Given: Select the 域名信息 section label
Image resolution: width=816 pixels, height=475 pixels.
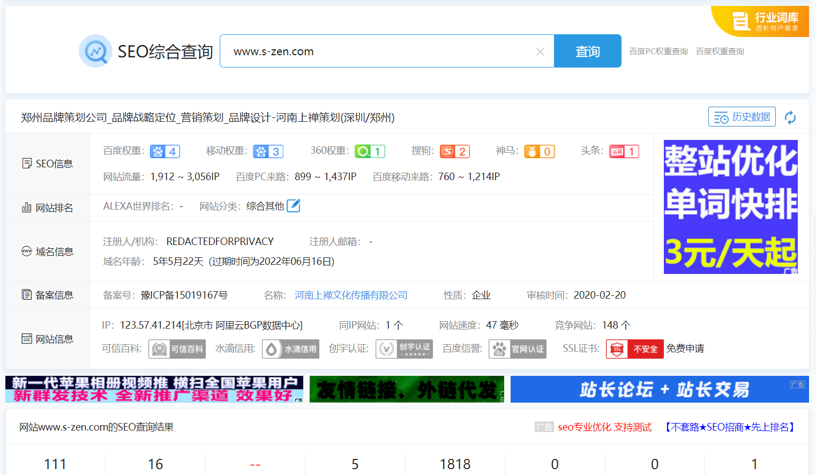Looking at the screenshot, I should point(48,251).
